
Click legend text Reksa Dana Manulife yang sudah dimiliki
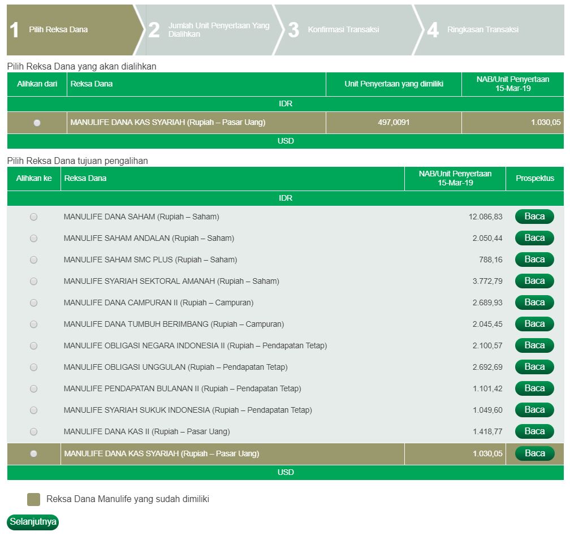[128, 499]
